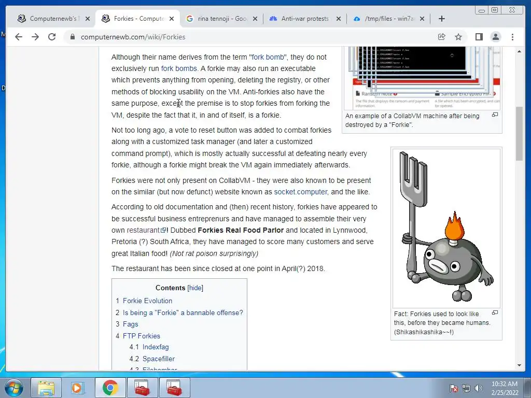
Task: Enlarge the fork bomb character image icon
Action: tap(495, 312)
